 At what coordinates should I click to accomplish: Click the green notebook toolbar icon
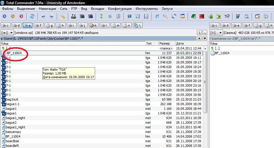tap(193, 17)
